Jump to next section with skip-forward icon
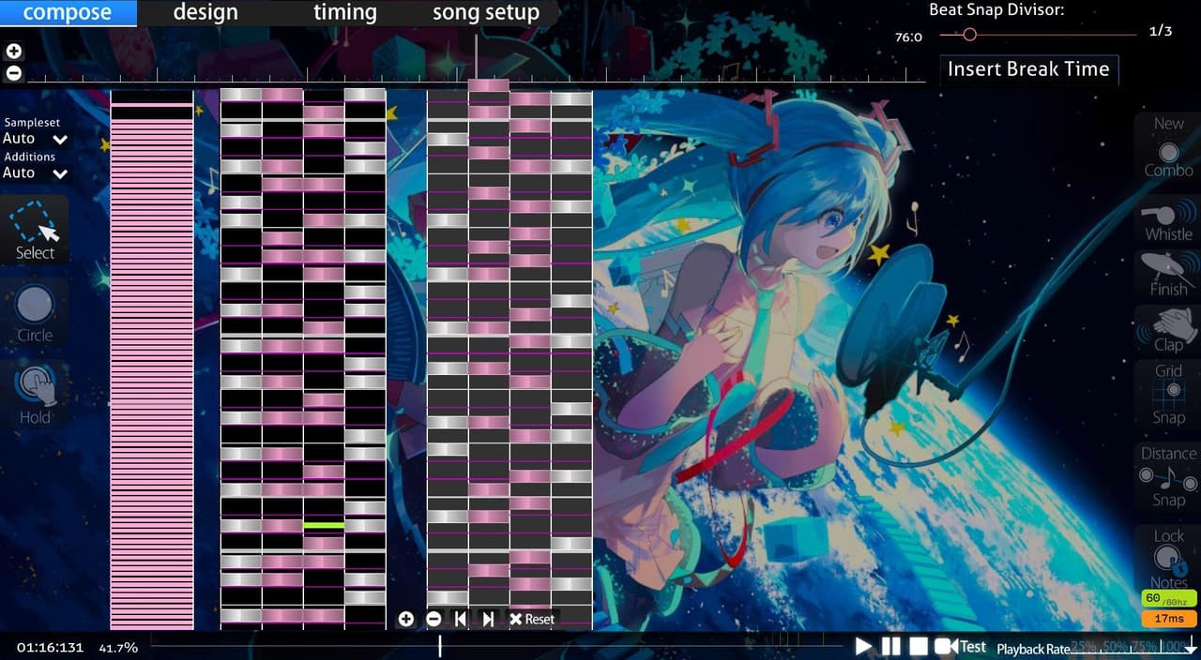The image size is (1201, 660). (488, 619)
